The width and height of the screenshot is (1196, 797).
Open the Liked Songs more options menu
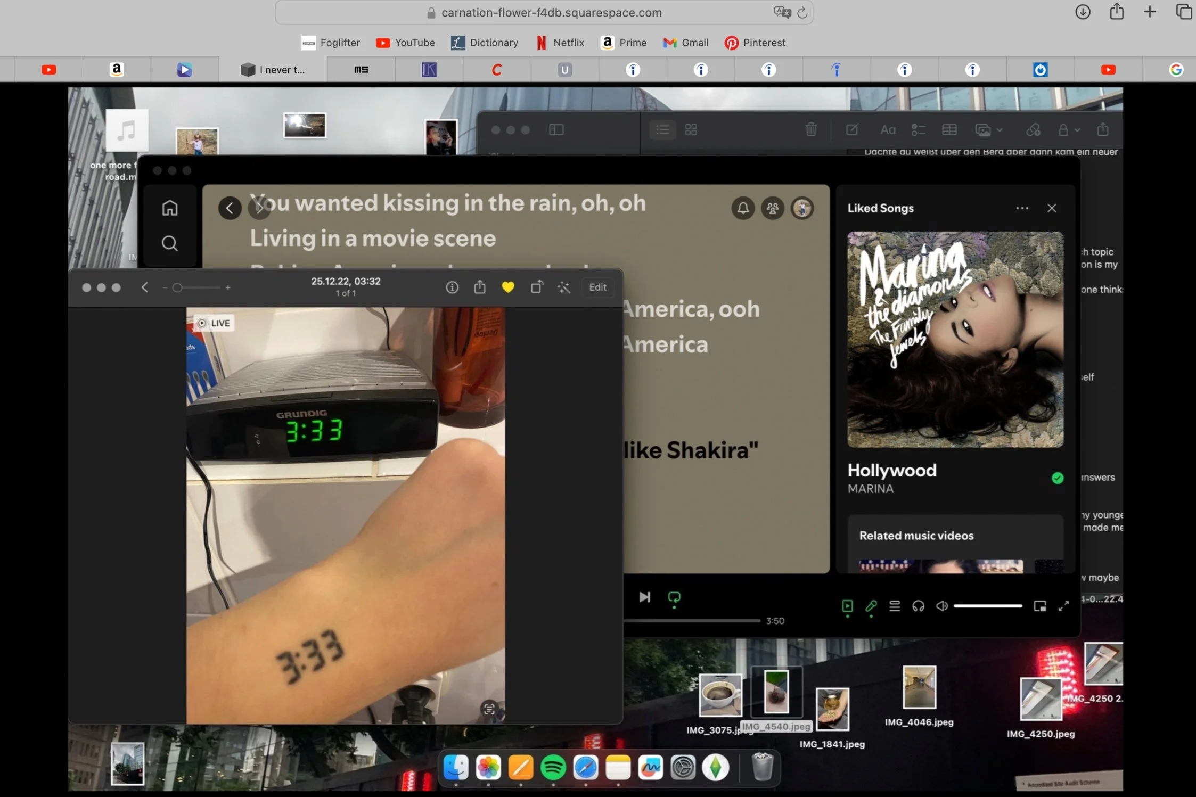[1022, 208]
